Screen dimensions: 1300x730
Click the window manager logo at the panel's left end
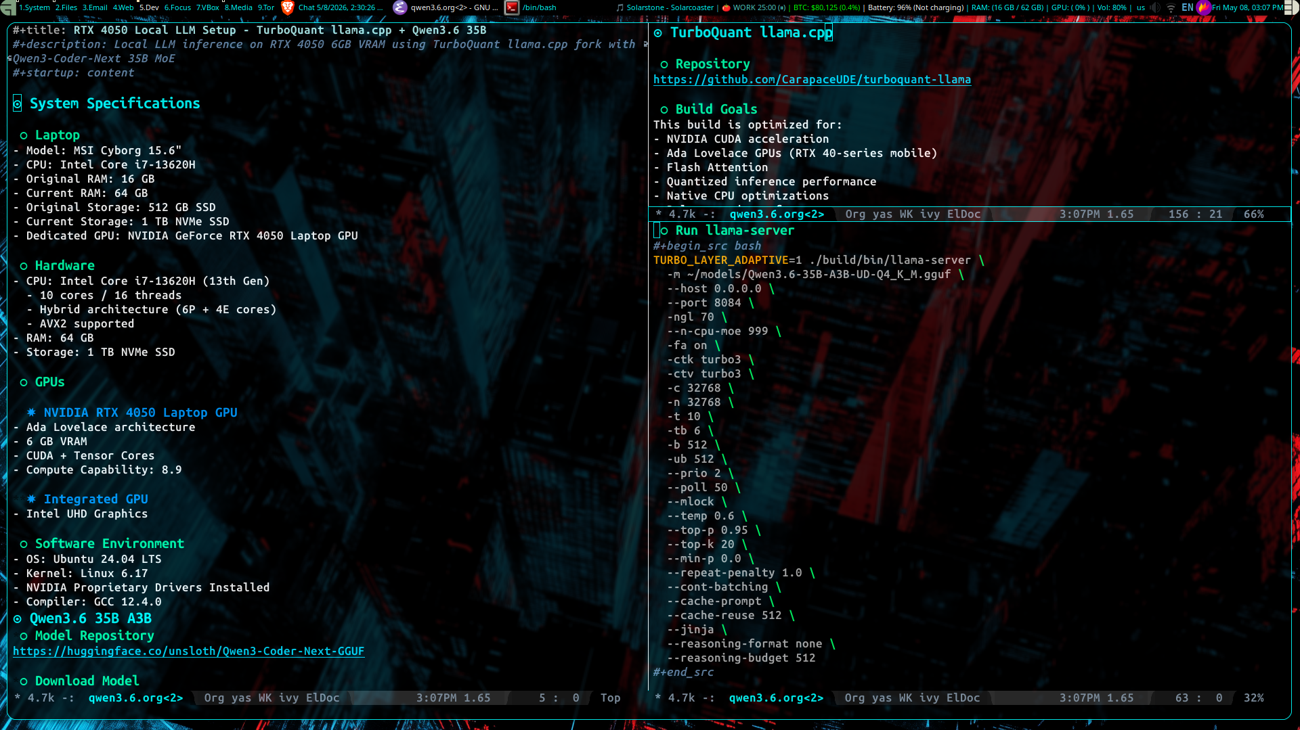[x=7, y=7]
